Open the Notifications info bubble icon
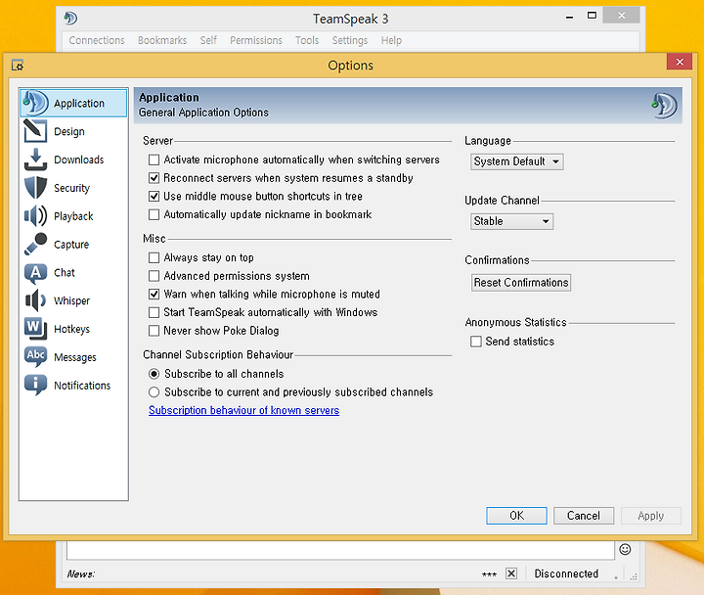The height and width of the screenshot is (595, 704). click(x=35, y=386)
